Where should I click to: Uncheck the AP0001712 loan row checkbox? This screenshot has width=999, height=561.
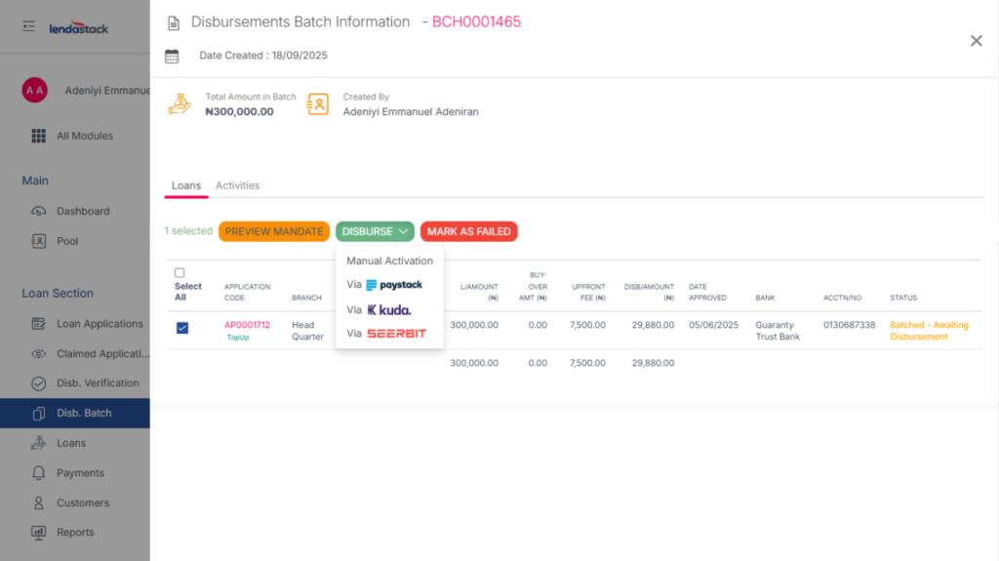point(182,328)
